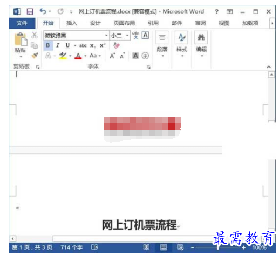The width and height of the screenshot is (279, 255).
Task: Open the 引用 tab
Action: 153,23
